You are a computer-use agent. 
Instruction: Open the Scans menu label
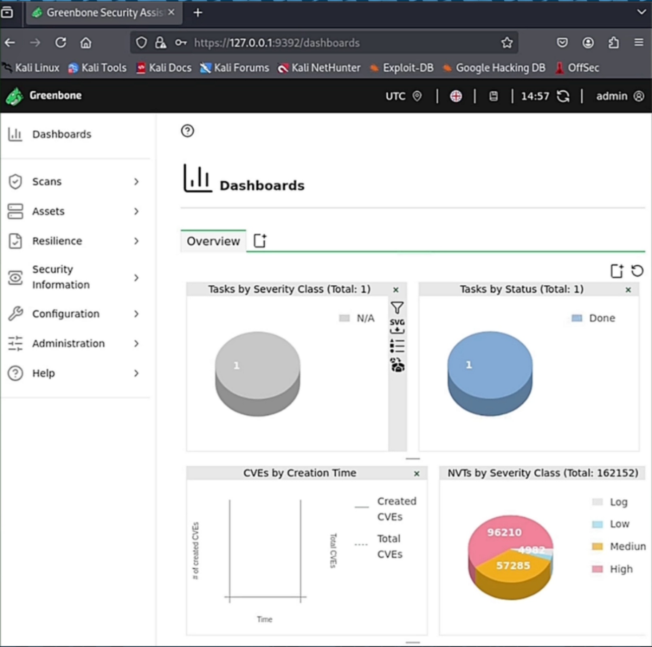pyautogui.click(x=47, y=182)
